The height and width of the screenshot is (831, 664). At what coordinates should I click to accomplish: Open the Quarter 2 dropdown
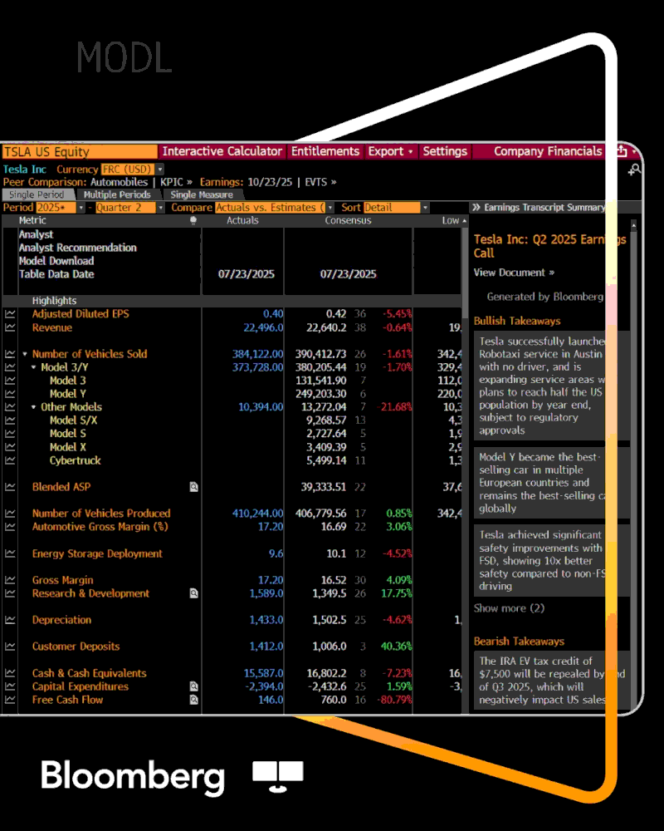tap(160, 208)
